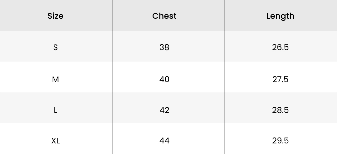Click the chest value 42
This screenshot has width=337, height=154.
point(164,110)
